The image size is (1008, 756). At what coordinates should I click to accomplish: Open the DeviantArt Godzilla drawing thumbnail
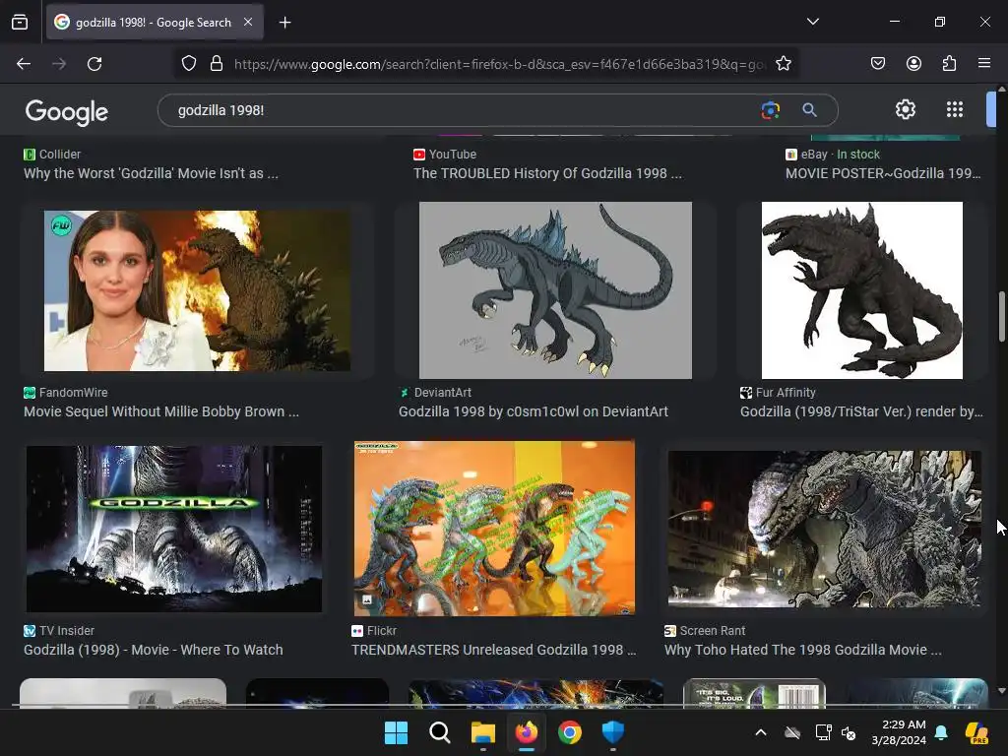coord(555,290)
